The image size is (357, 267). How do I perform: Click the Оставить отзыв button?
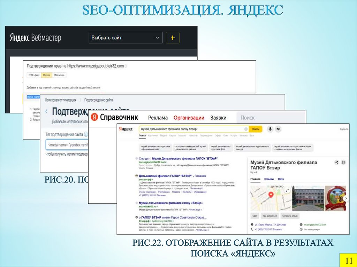point(290,216)
